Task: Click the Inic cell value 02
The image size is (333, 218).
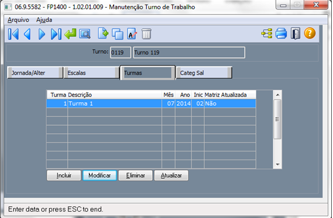Action: click(198, 103)
